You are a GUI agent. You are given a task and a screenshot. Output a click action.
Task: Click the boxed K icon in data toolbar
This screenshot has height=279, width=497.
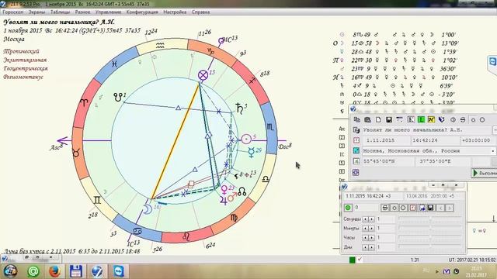[411, 119]
